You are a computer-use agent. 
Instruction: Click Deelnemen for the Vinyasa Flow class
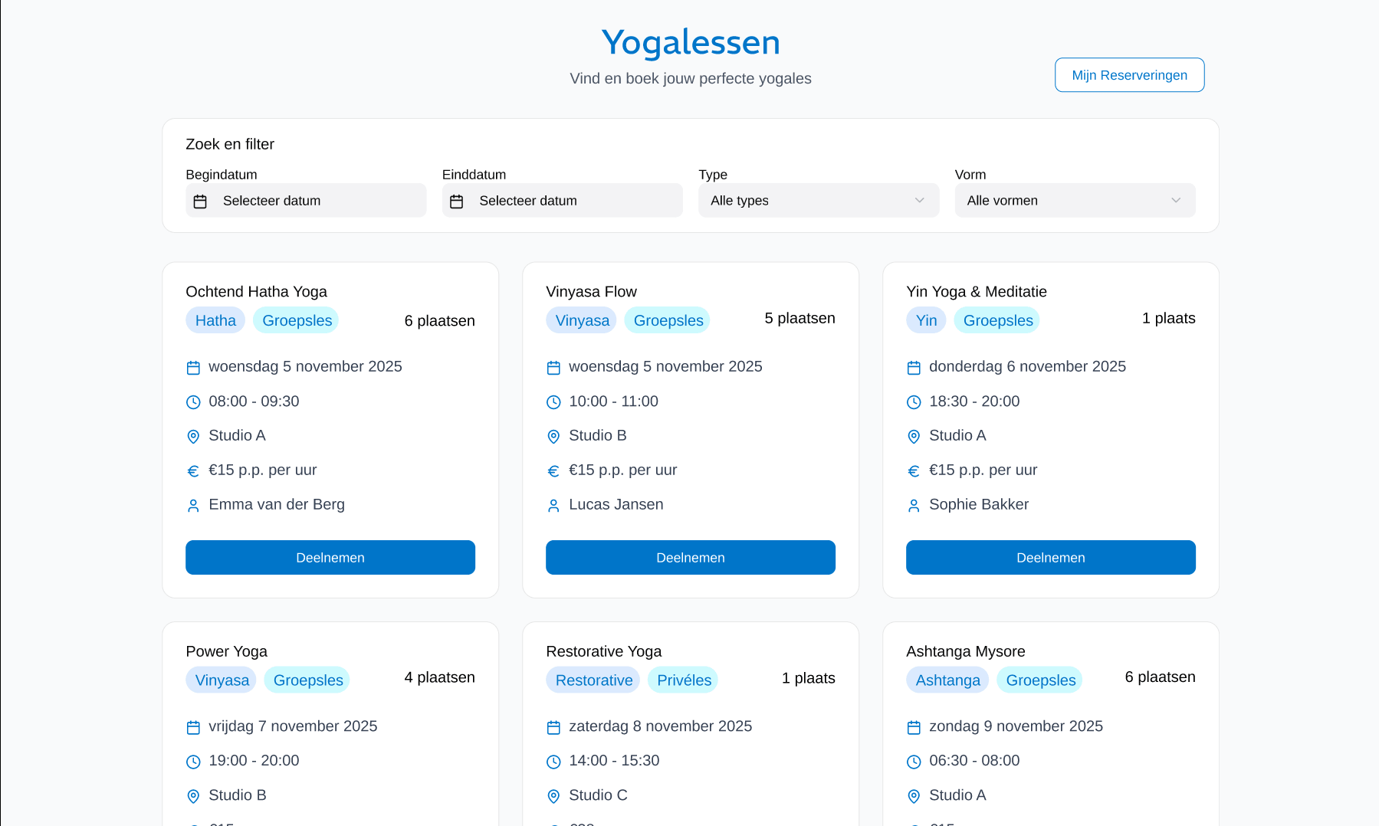(691, 557)
